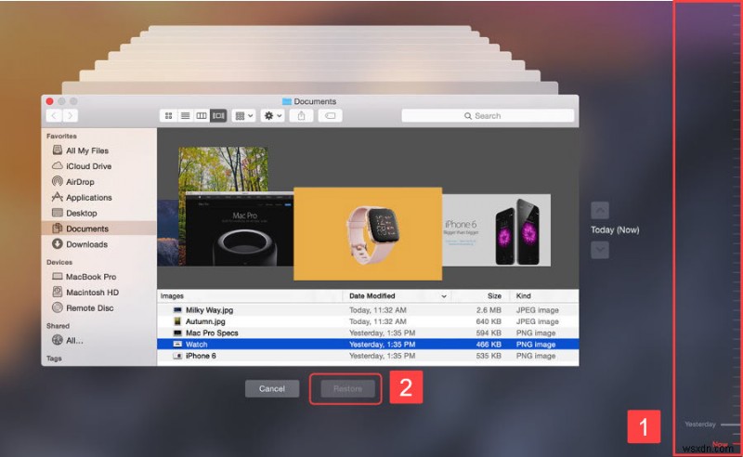Sort by Images name column header
This screenshot has height=457, width=743.
click(x=250, y=295)
